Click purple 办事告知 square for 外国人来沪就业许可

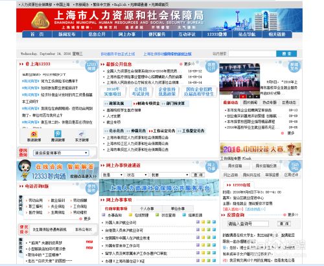click(198, 222)
